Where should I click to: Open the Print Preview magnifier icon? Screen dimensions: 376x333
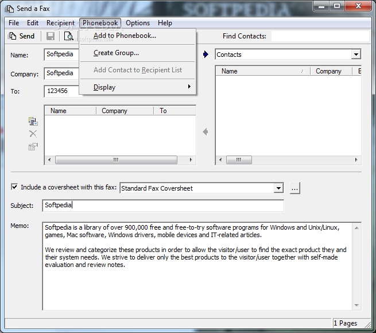(x=68, y=36)
